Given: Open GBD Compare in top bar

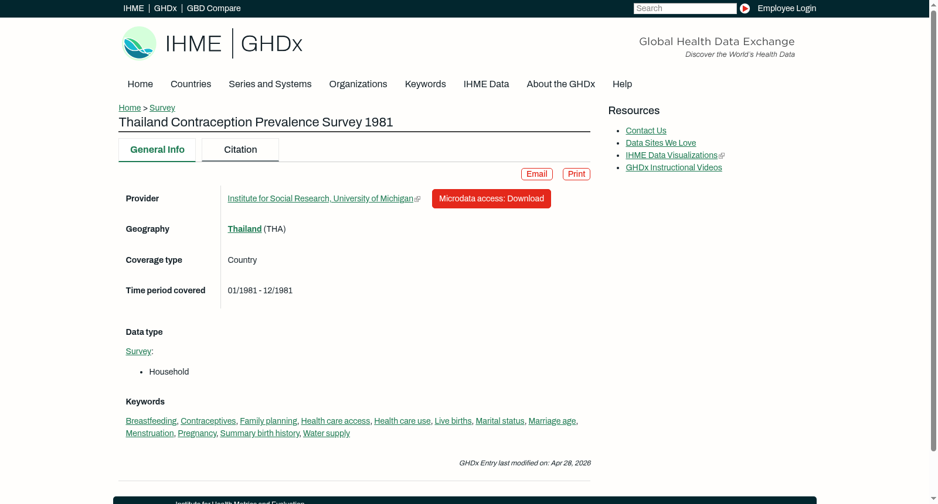Looking at the screenshot, I should [213, 8].
